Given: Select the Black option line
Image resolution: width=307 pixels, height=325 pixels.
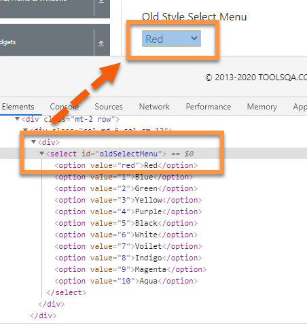Looking at the screenshot, I should click(126, 223).
